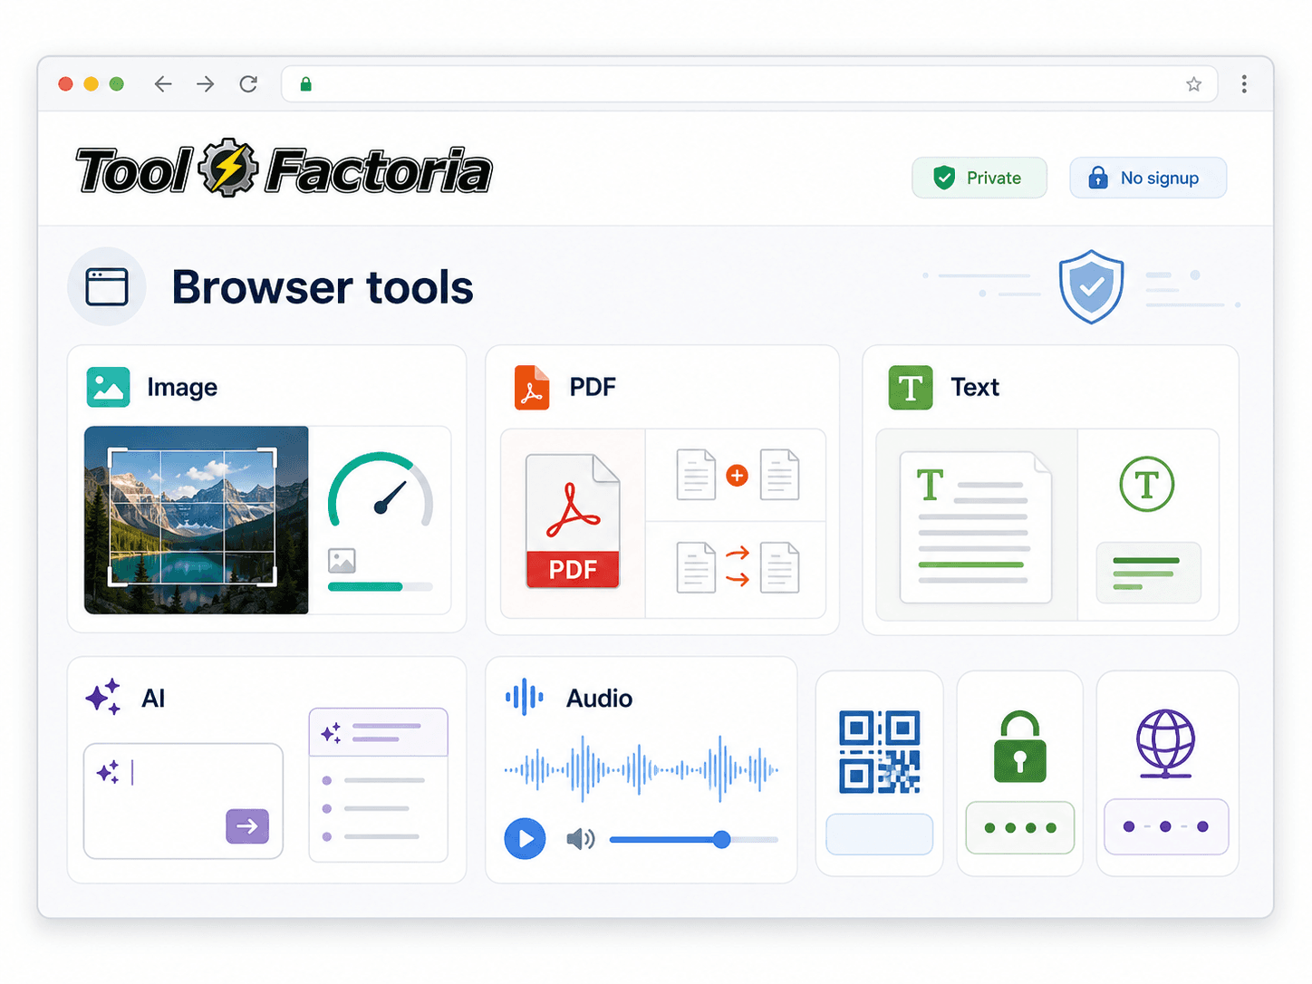This screenshot has width=1312, height=984.
Task: Click the green padlock in the address bar
Action: (306, 84)
